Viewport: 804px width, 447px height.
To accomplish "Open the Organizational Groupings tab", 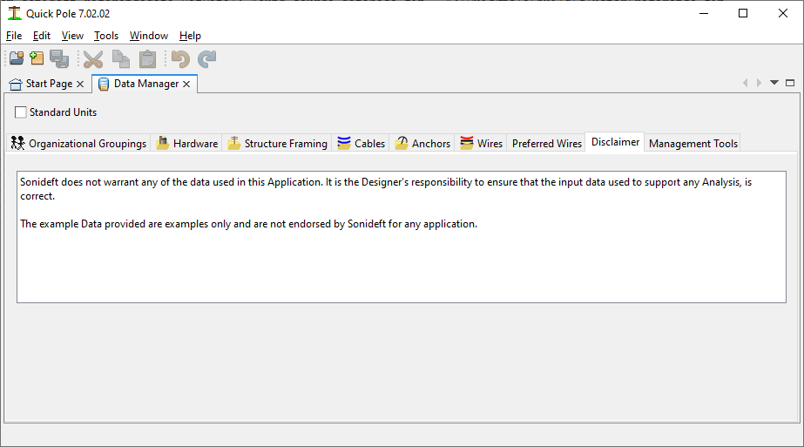I will 79,143.
